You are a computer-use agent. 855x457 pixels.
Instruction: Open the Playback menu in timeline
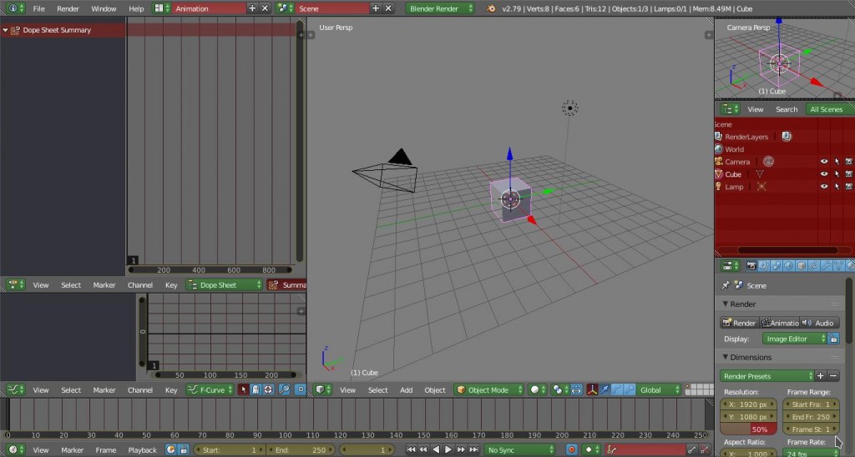coord(142,449)
